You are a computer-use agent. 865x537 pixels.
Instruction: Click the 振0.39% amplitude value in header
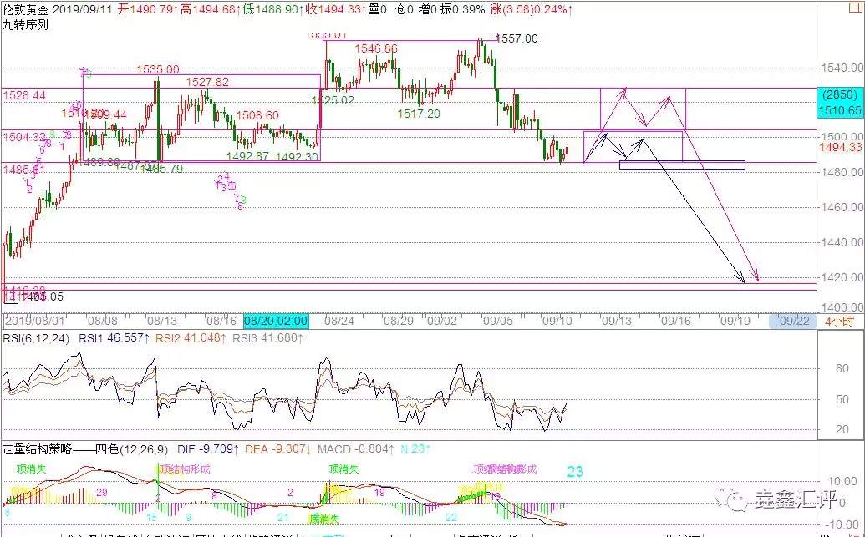pyautogui.click(x=462, y=9)
